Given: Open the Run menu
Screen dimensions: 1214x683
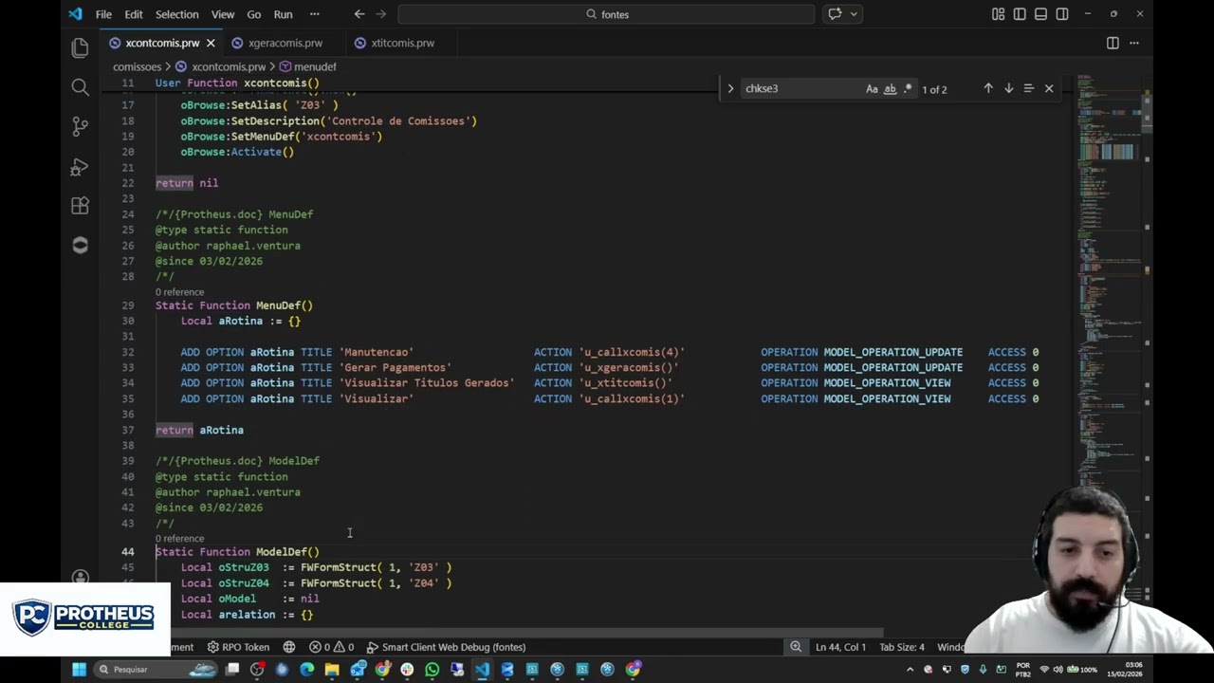Looking at the screenshot, I should pyautogui.click(x=283, y=14).
